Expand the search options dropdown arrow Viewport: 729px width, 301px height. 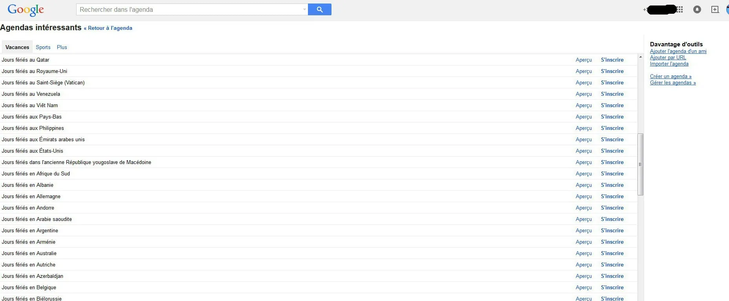(304, 9)
